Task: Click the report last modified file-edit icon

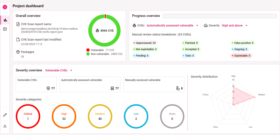Action: pos(18,40)
